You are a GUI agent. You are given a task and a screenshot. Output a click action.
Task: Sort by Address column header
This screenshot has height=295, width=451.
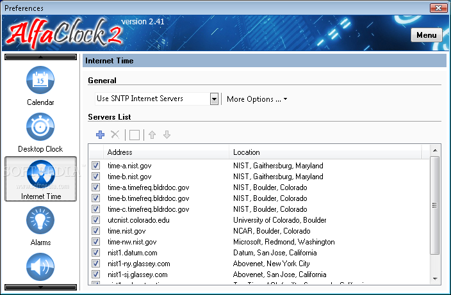click(167, 152)
